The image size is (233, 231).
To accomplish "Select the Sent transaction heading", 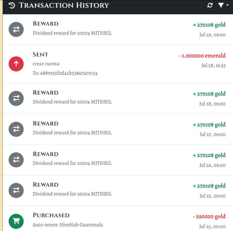I will tap(40, 54).
